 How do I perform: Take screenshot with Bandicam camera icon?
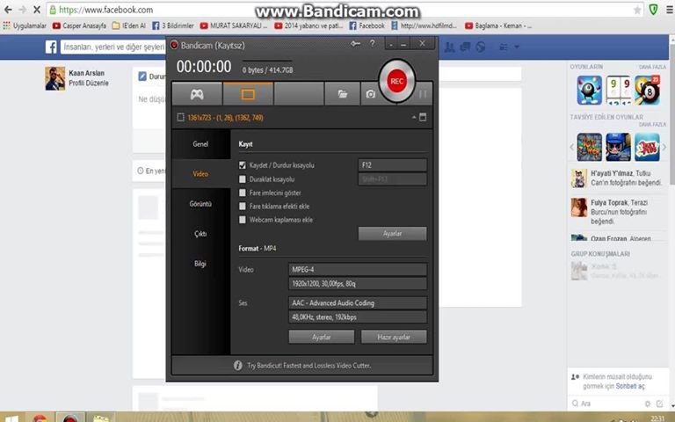tap(370, 94)
